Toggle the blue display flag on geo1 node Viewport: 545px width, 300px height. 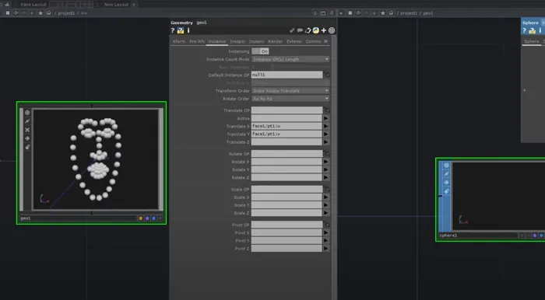[x=153, y=218]
